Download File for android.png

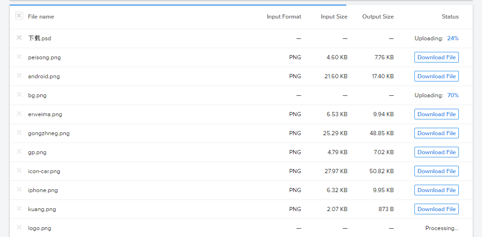(436, 76)
